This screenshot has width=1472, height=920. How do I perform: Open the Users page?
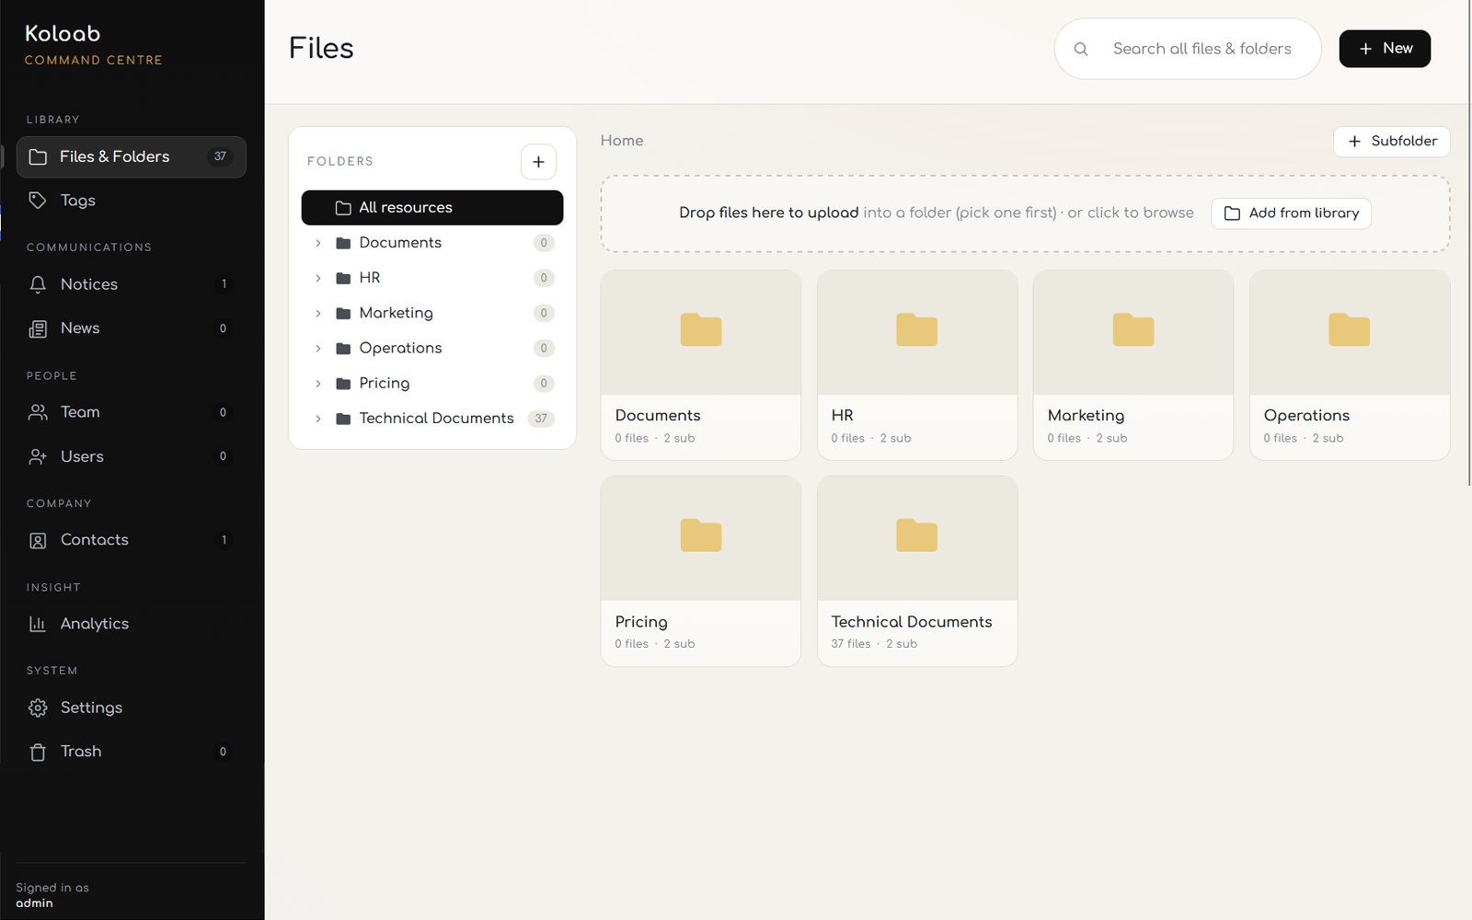click(131, 456)
